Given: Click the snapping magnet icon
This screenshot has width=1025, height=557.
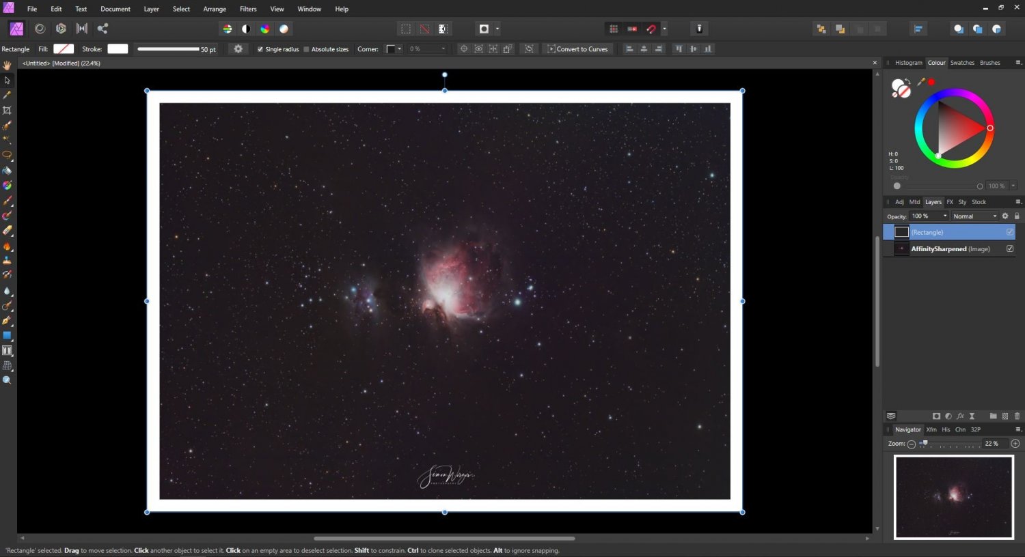Looking at the screenshot, I should (x=651, y=29).
